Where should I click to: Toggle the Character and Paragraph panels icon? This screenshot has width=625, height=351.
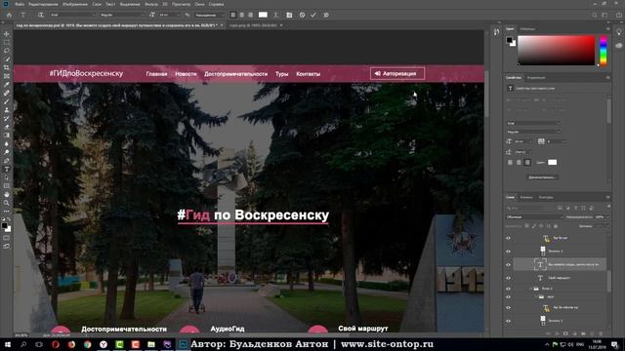pyautogui.click(x=289, y=15)
